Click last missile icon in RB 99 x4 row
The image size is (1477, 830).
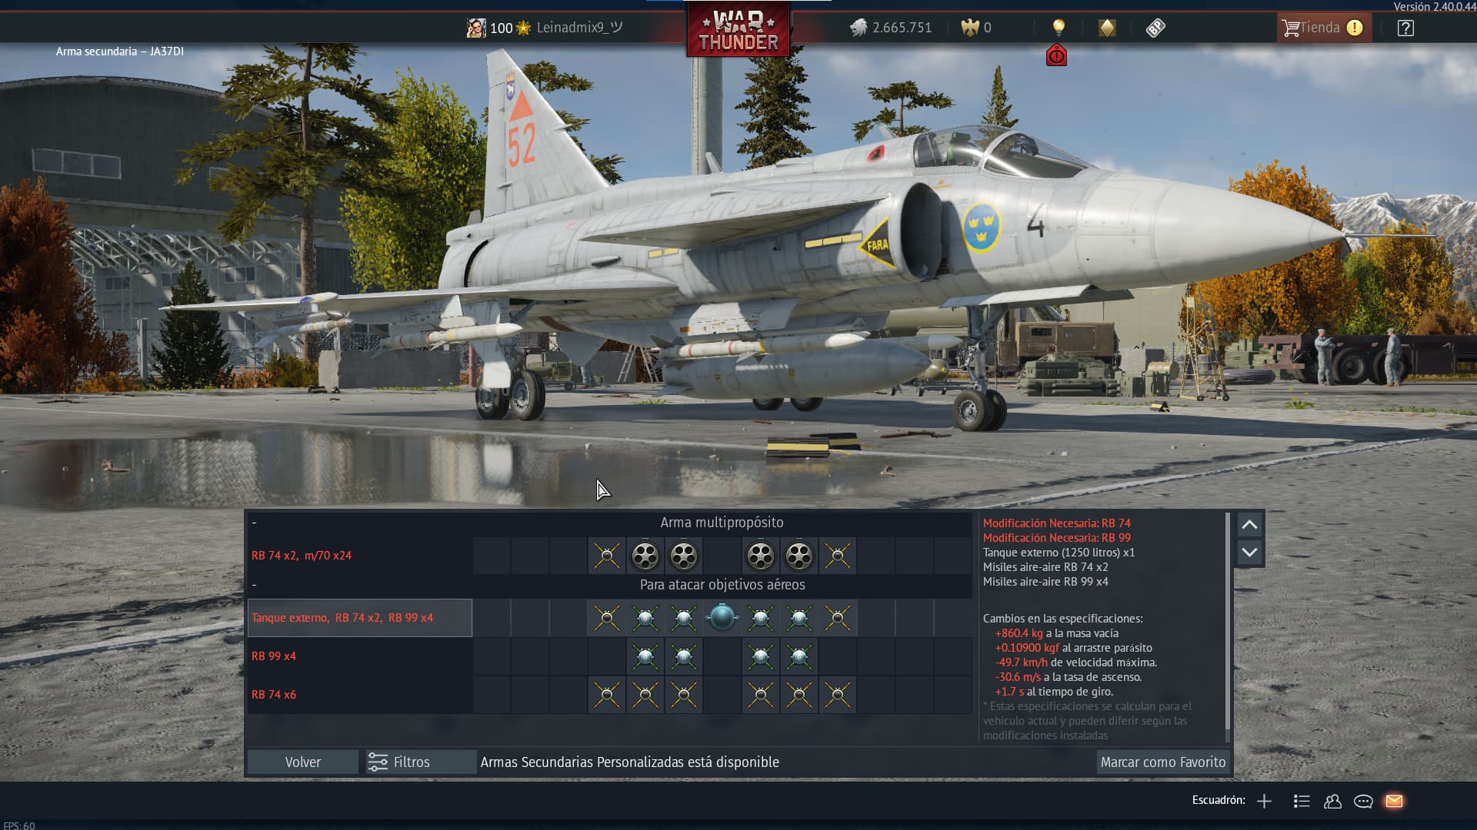tap(799, 656)
